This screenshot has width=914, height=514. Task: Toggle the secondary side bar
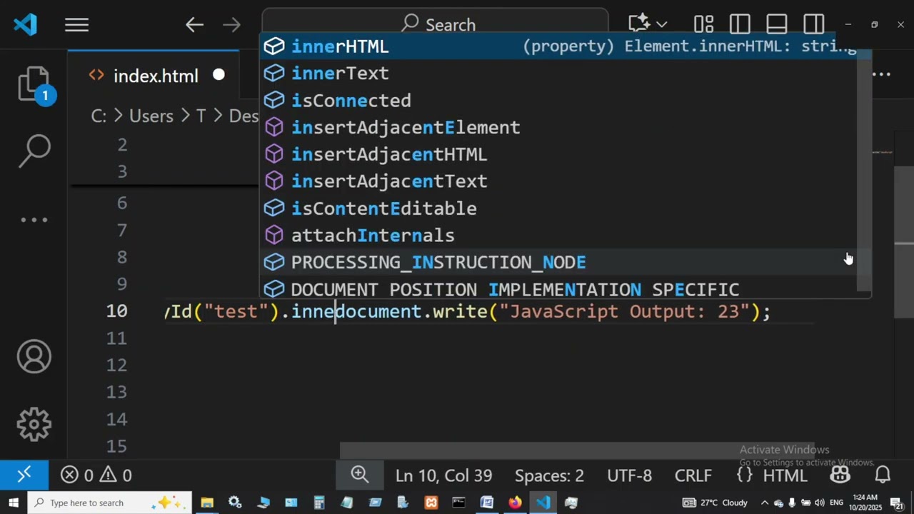pyautogui.click(x=814, y=25)
